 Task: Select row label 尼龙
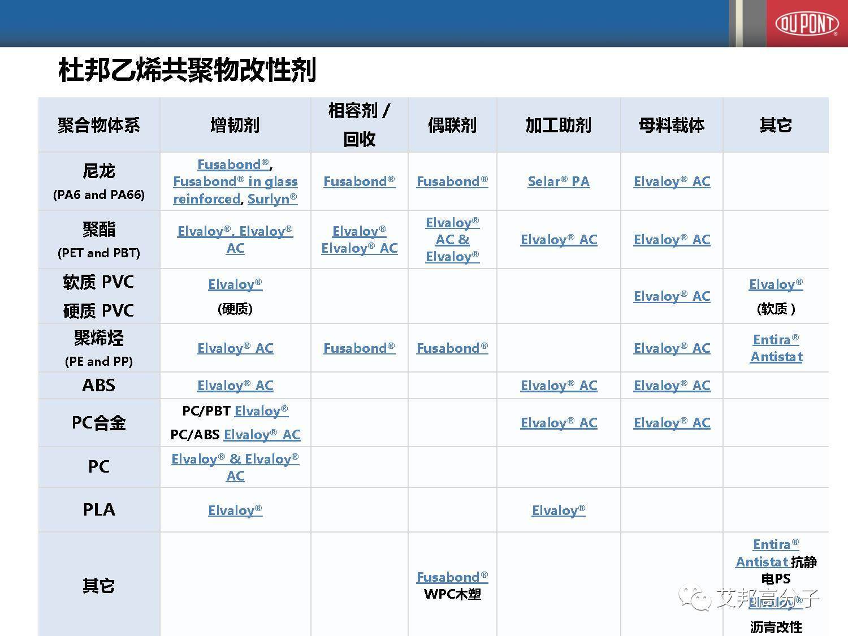point(99,171)
